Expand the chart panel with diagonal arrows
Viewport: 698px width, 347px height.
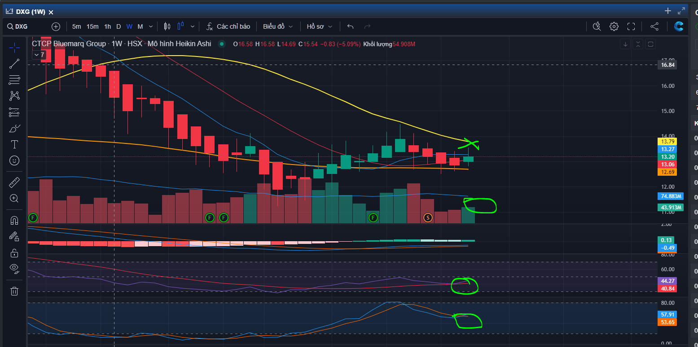click(x=682, y=11)
